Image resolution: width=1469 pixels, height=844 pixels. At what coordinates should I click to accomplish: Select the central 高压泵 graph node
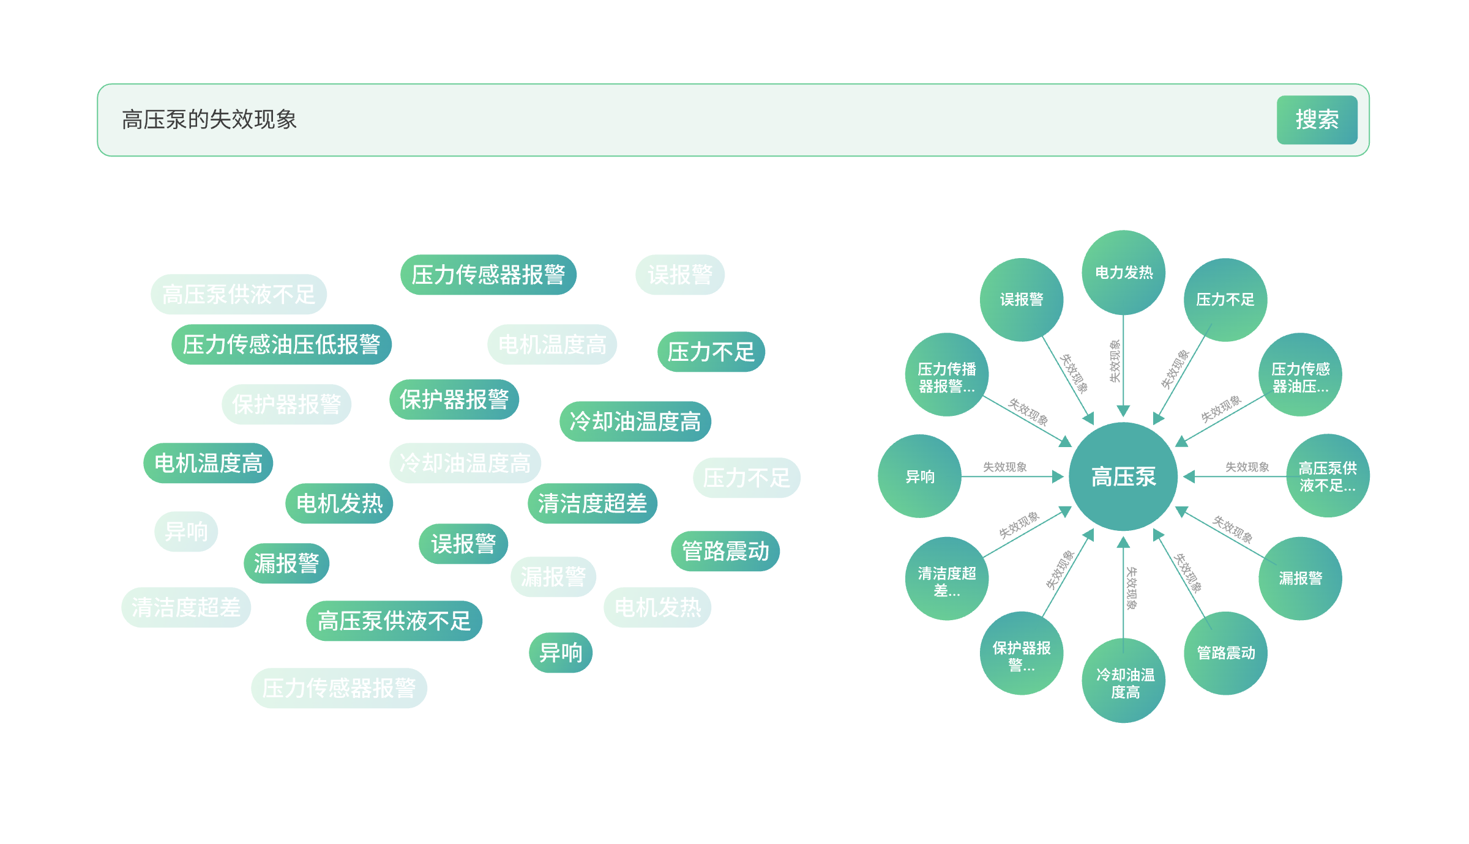[1123, 476]
